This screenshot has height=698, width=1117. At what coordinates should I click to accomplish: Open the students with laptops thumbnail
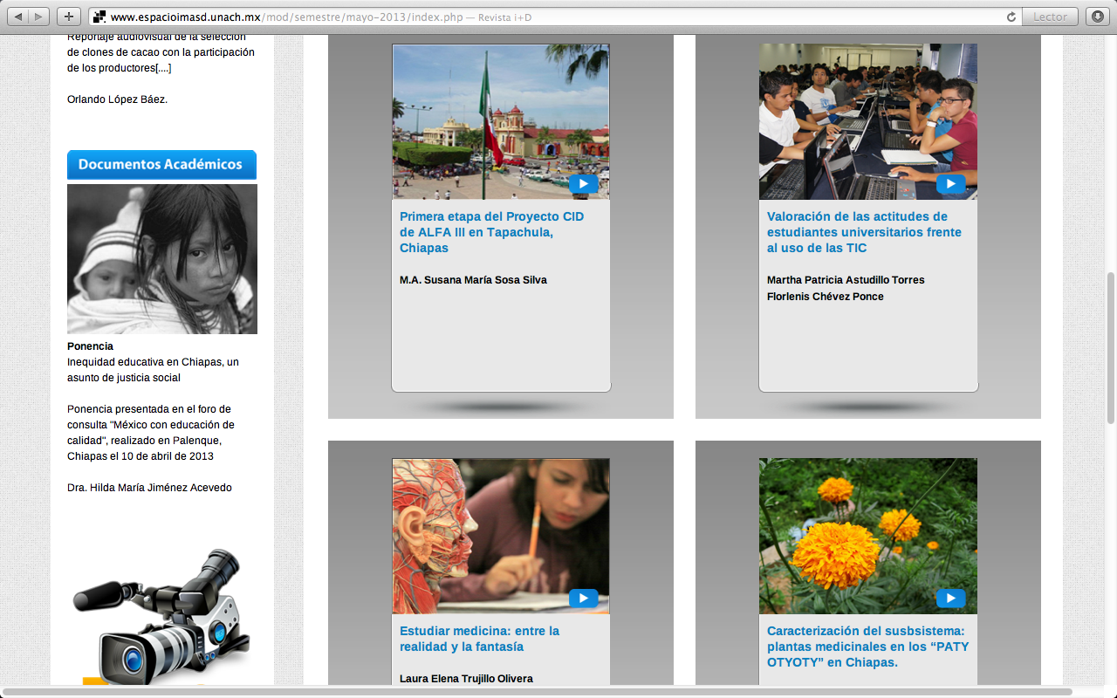(x=868, y=121)
